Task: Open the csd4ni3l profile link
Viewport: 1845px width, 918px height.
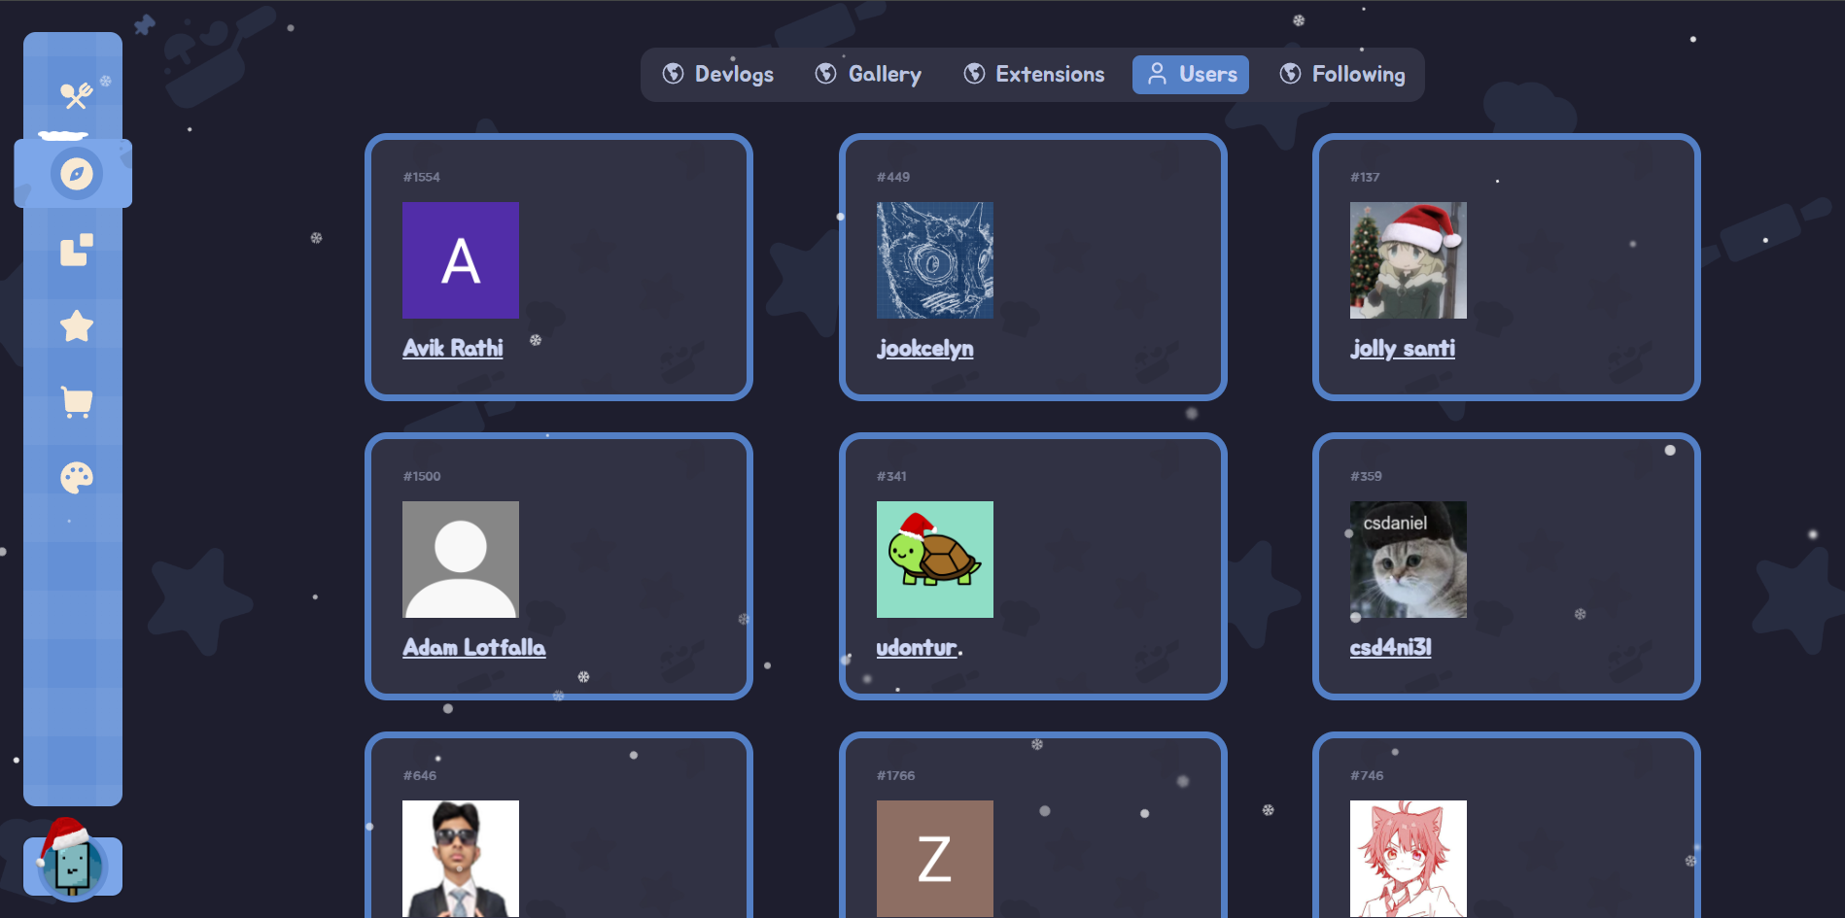Action: point(1390,647)
